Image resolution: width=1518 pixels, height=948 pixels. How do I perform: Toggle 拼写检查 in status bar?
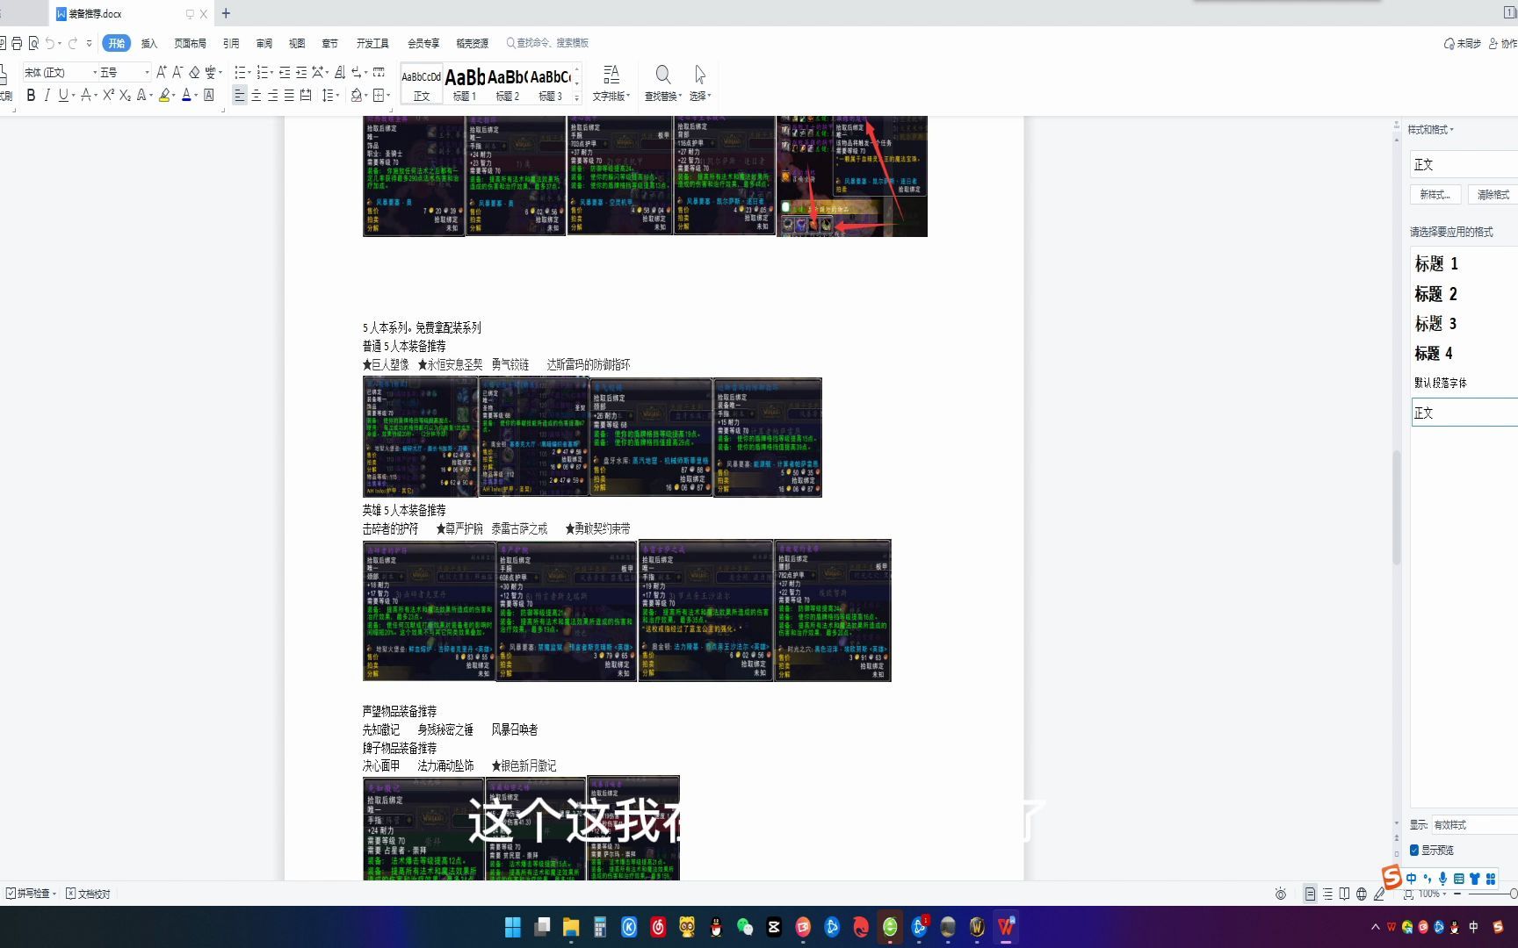pos(30,894)
